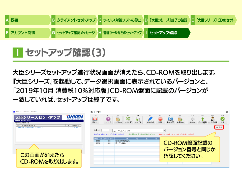Select the オーケン商会 company row
Screen dimensions: 242x181
pos(127,143)
